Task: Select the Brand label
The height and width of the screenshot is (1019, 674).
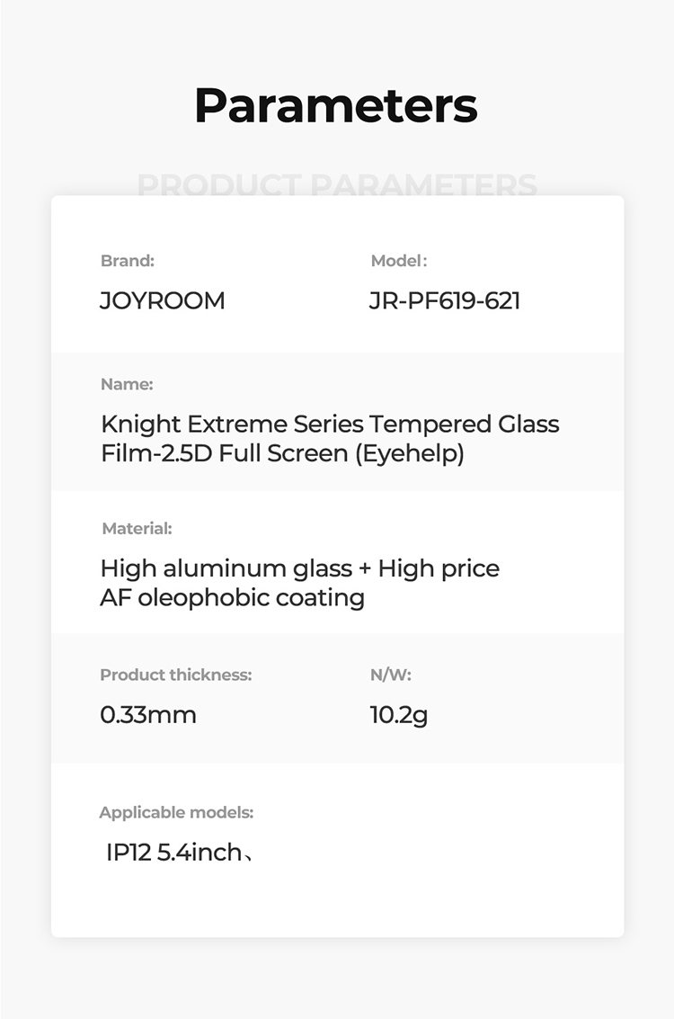Action: [128, 261]
